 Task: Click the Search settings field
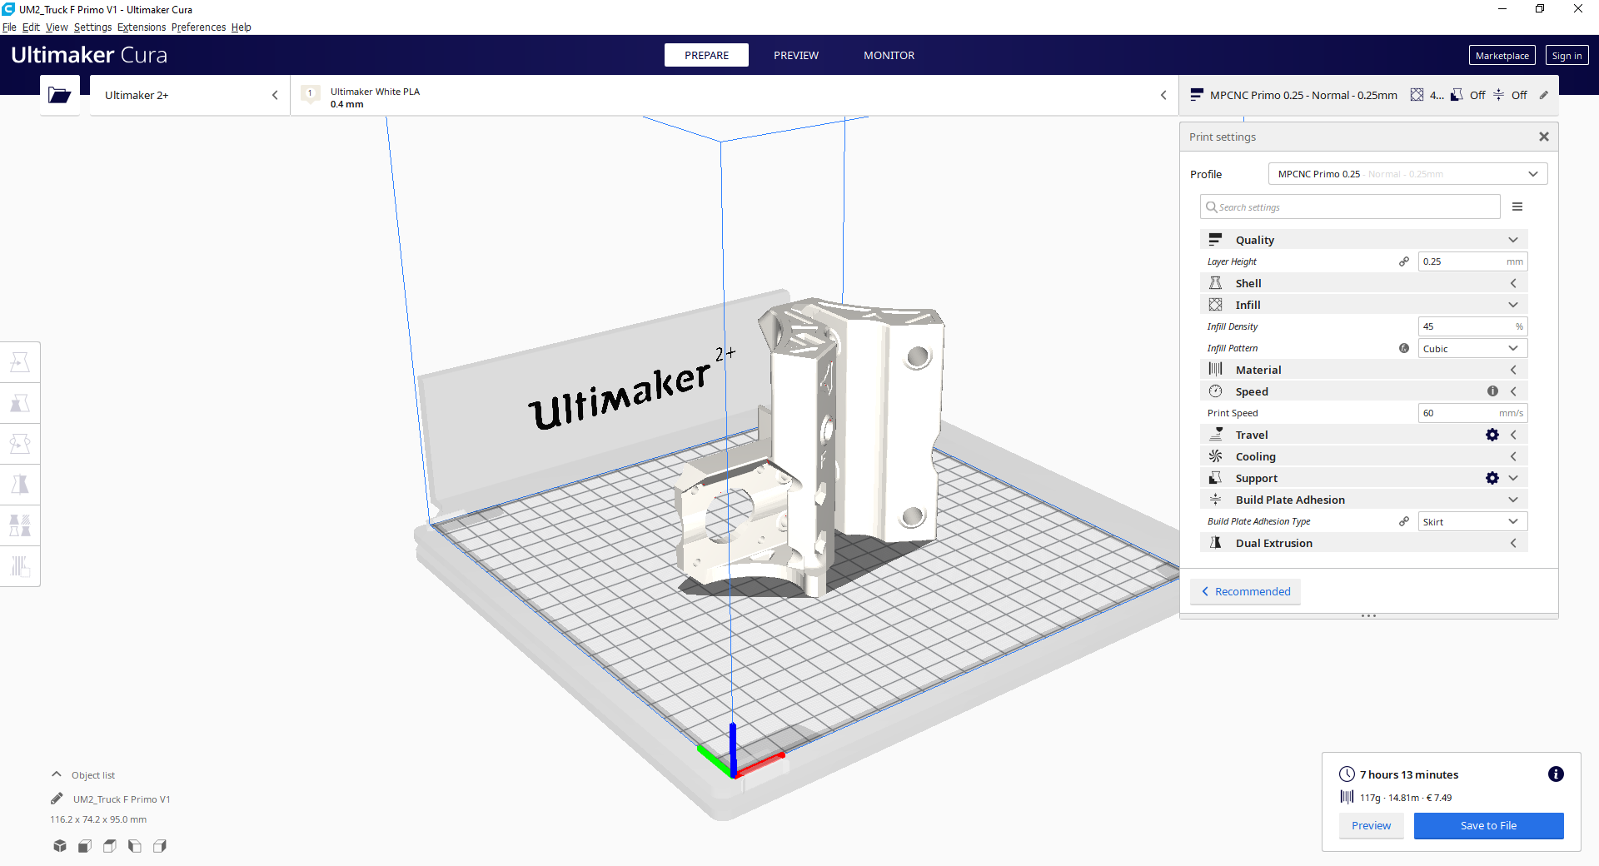click(x=1350, y=207)
